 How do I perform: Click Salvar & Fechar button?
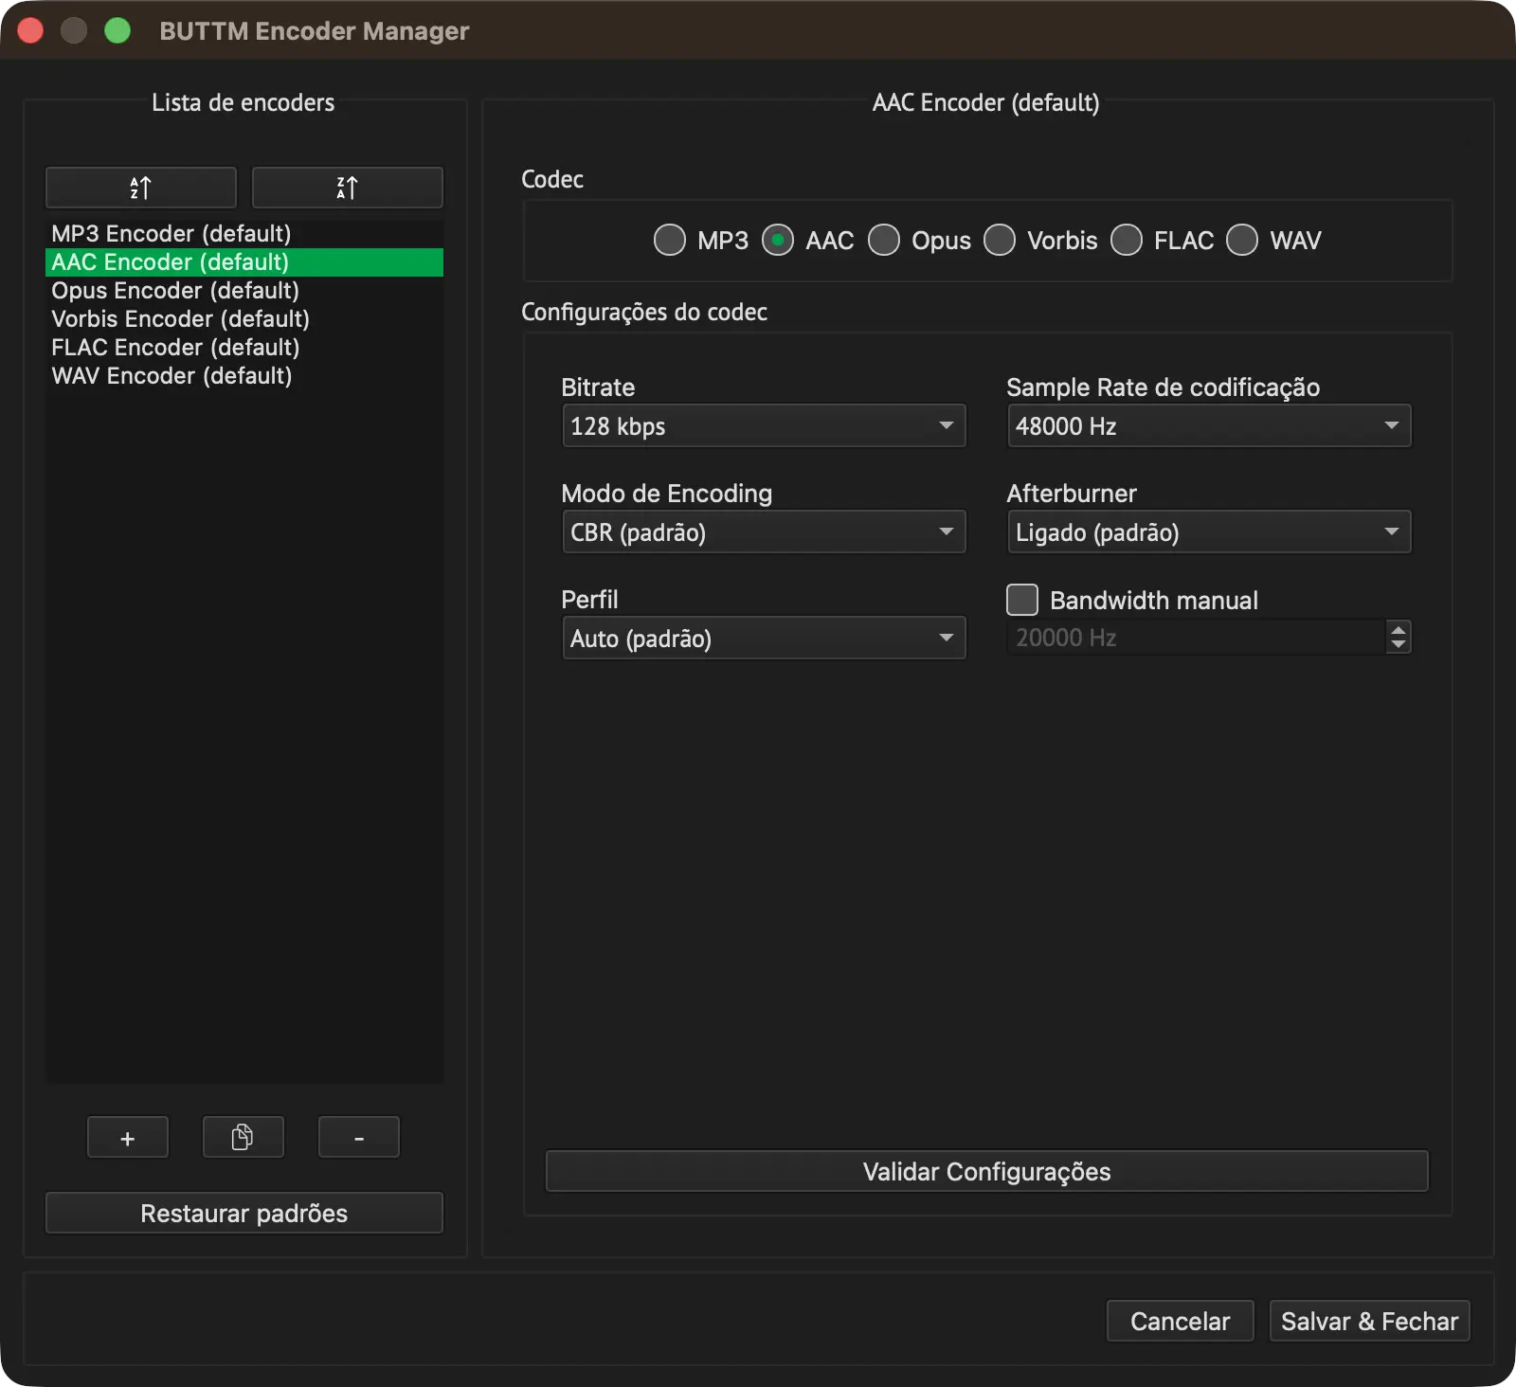pyautogui.click(x=1369, y=1321)
